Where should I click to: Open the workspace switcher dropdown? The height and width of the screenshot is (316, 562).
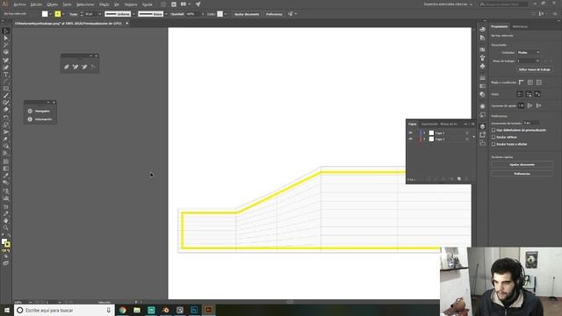point(448,4)
